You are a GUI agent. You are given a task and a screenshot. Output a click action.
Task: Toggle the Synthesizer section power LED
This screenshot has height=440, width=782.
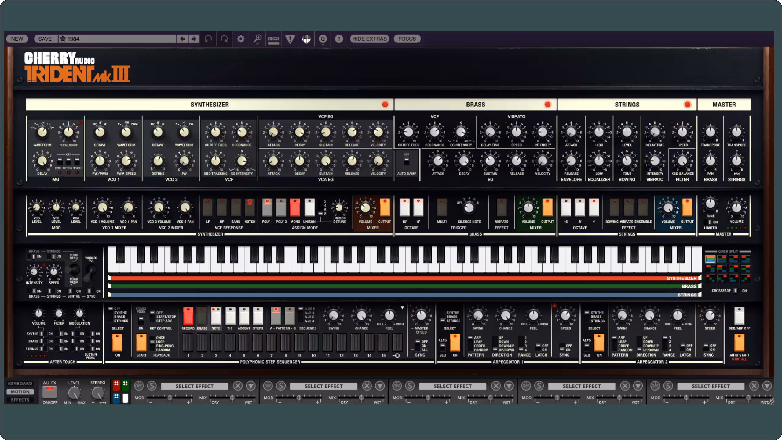tap(385, 105)
